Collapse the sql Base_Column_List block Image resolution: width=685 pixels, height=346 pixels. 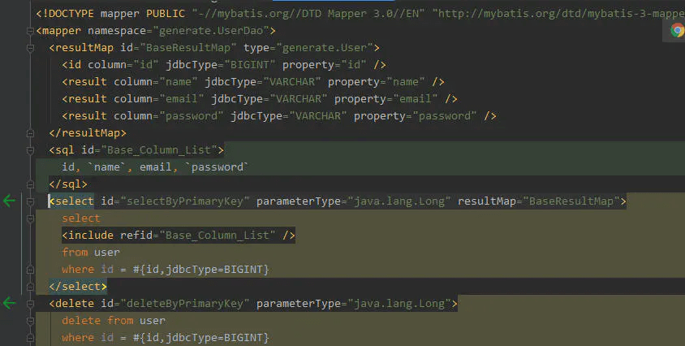coord(29,150)
